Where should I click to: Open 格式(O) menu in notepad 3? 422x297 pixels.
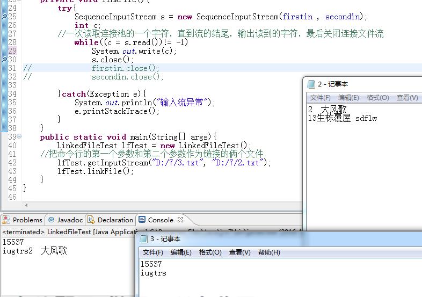210,252
